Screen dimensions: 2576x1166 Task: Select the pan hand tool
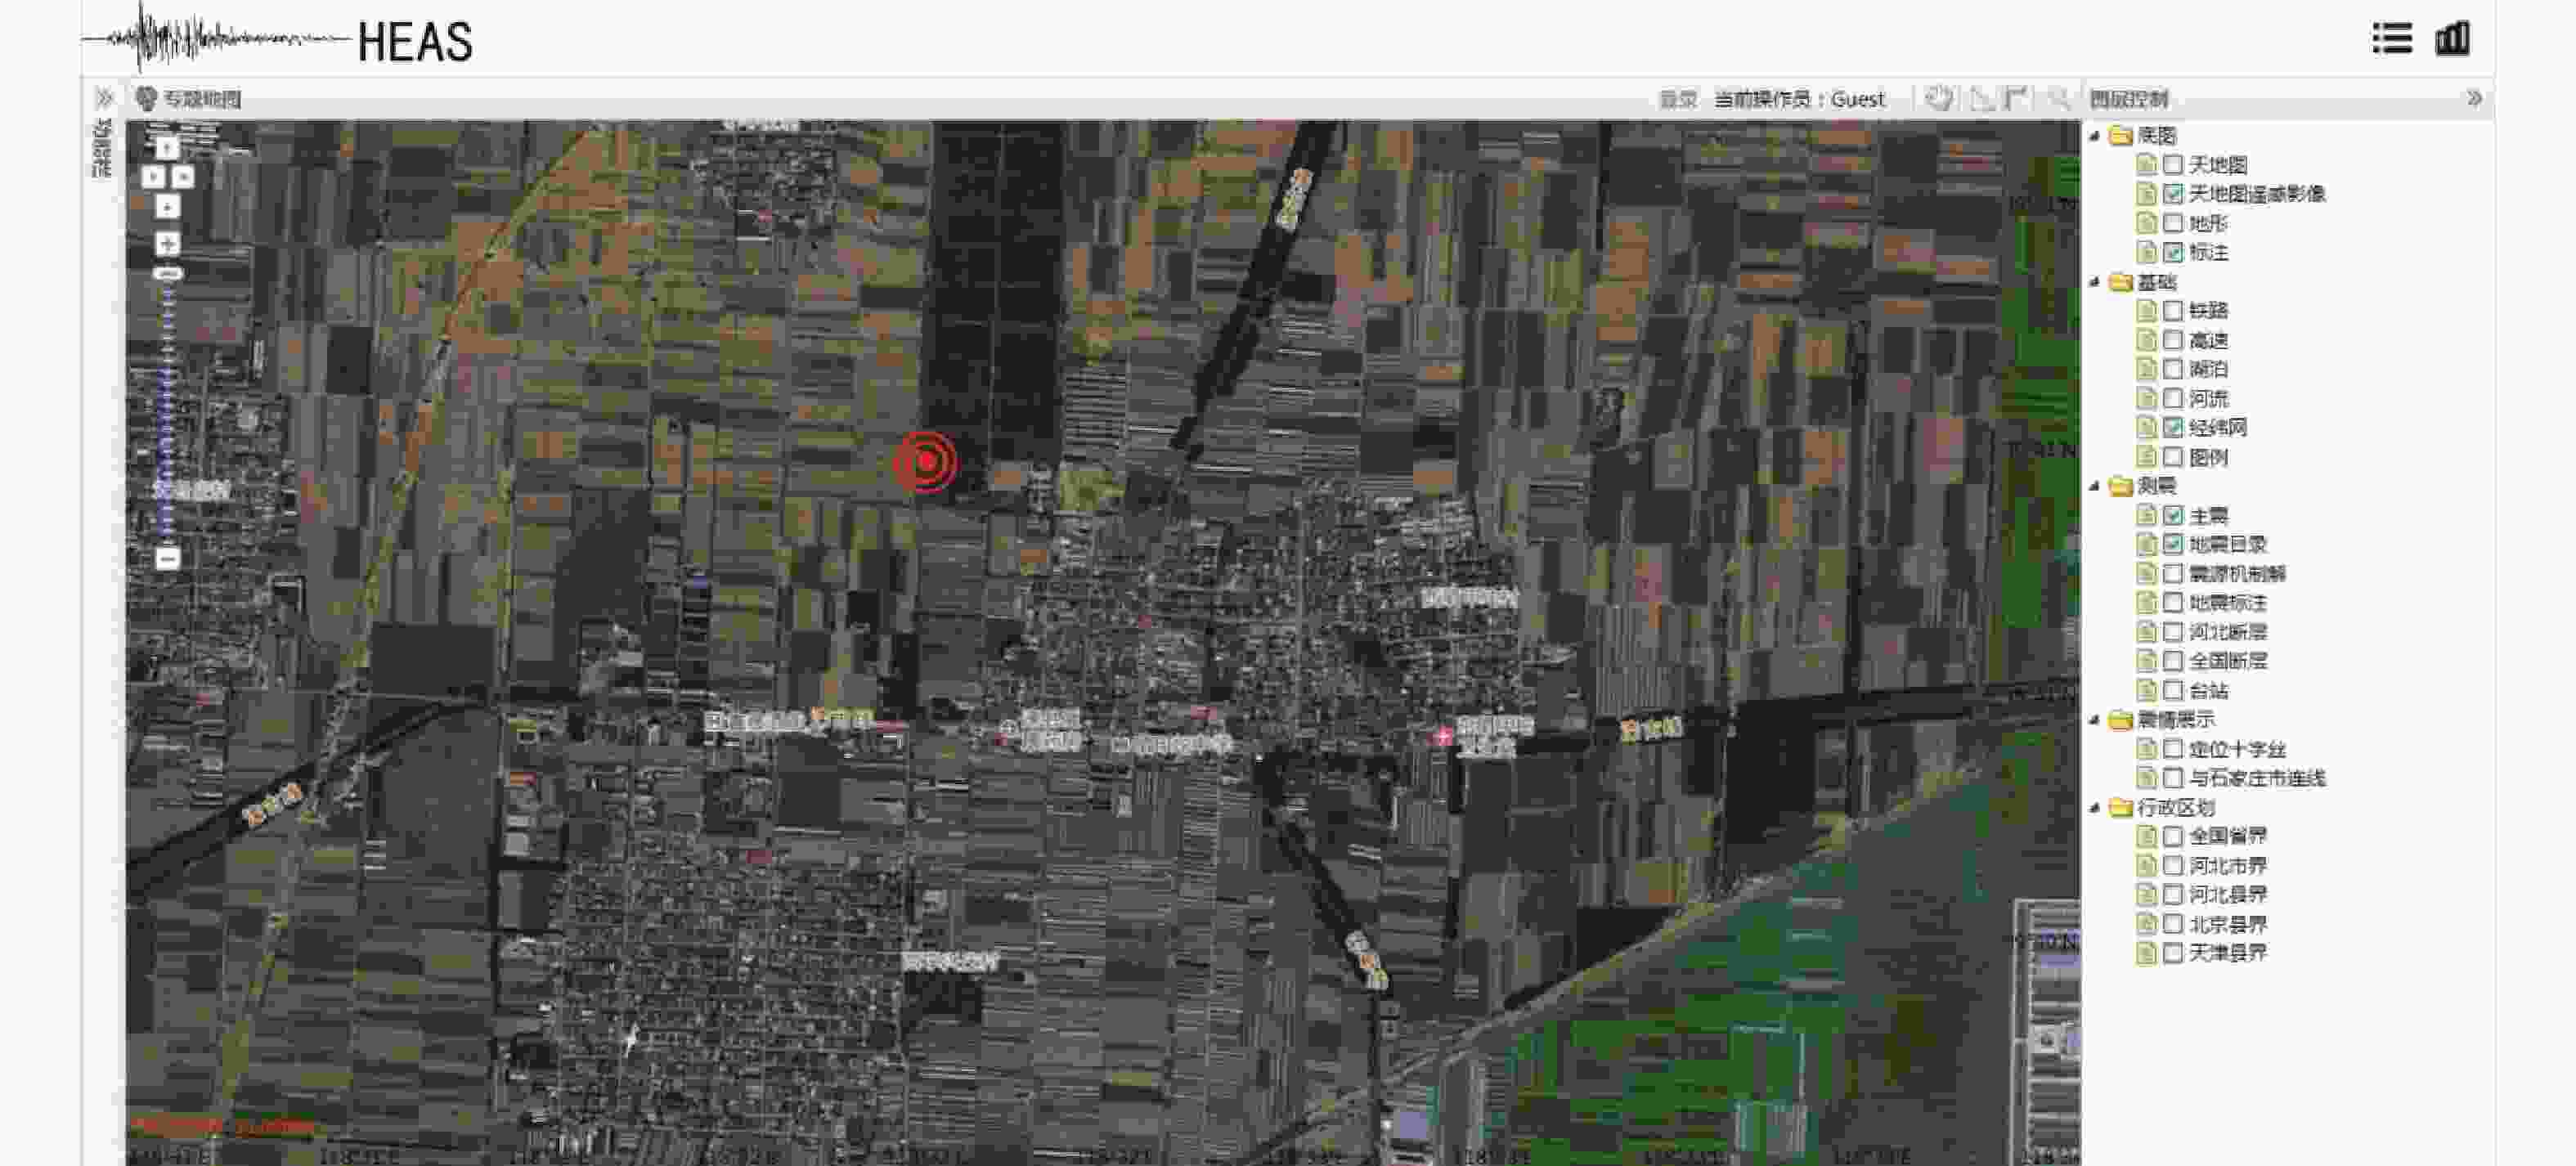pos(1938,98)
